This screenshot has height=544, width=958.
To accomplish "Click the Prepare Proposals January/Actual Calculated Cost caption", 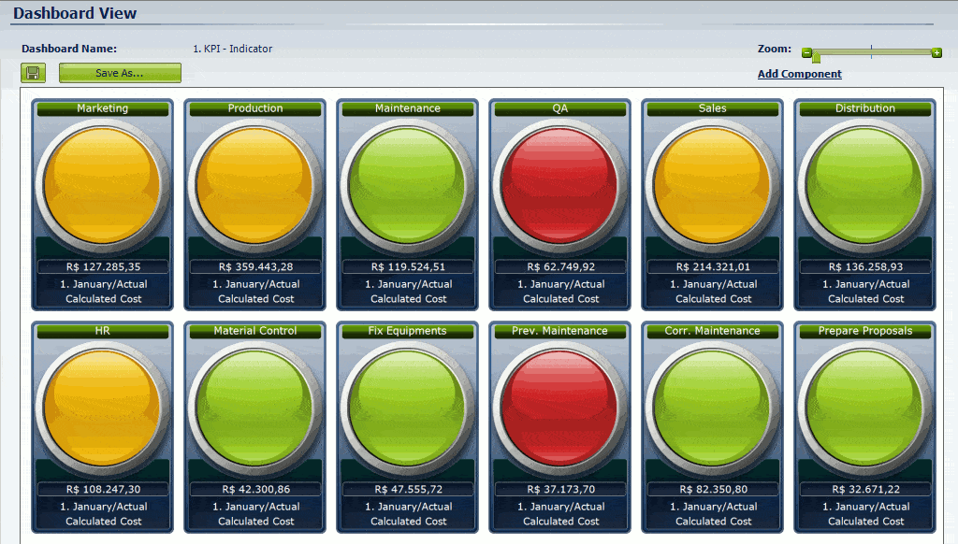I will 865,513.
